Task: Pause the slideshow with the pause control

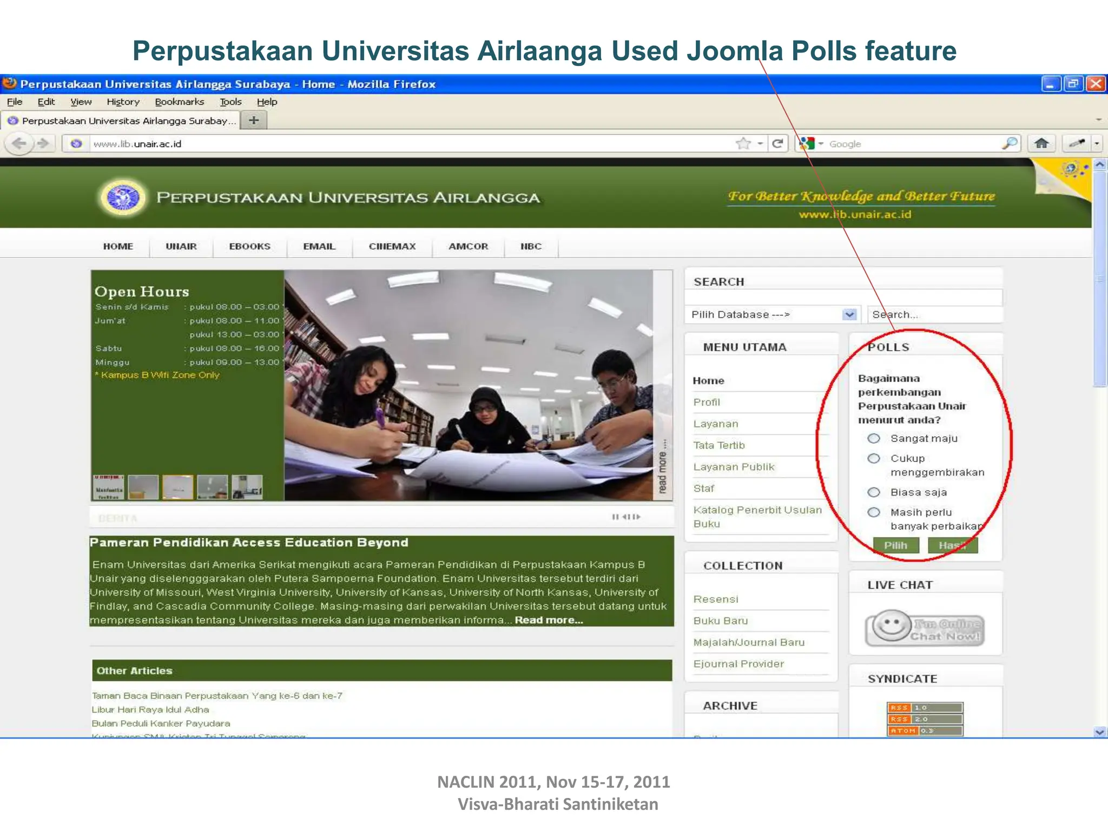Action: 615,517
